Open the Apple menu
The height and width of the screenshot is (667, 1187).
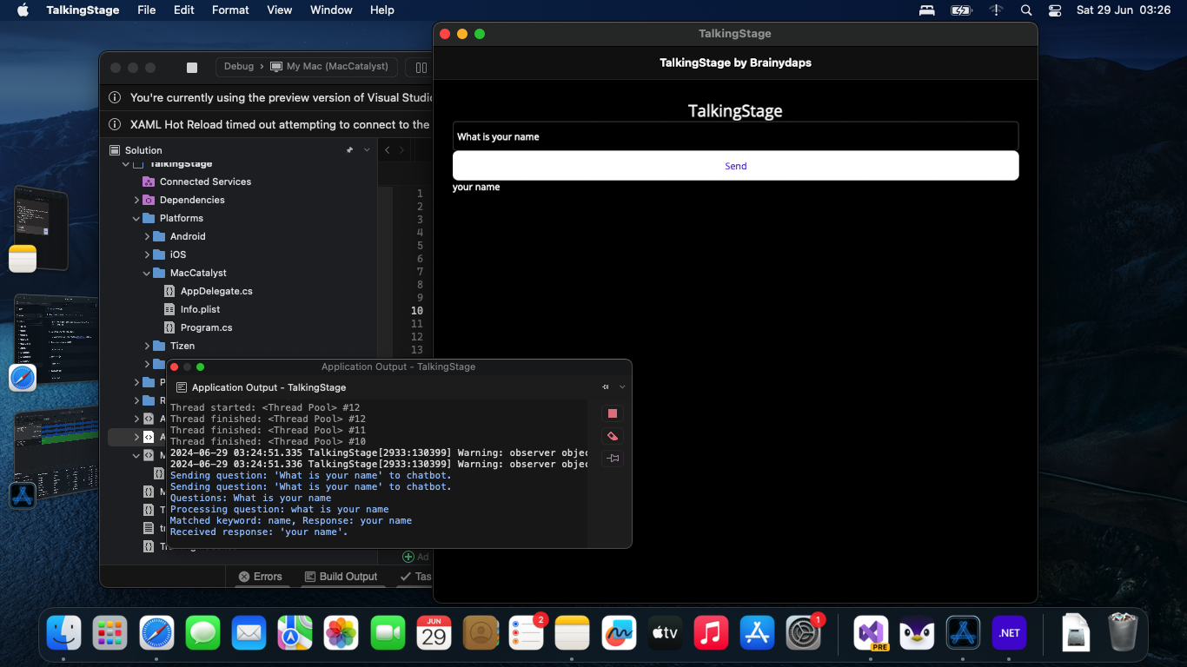[23, 10]
